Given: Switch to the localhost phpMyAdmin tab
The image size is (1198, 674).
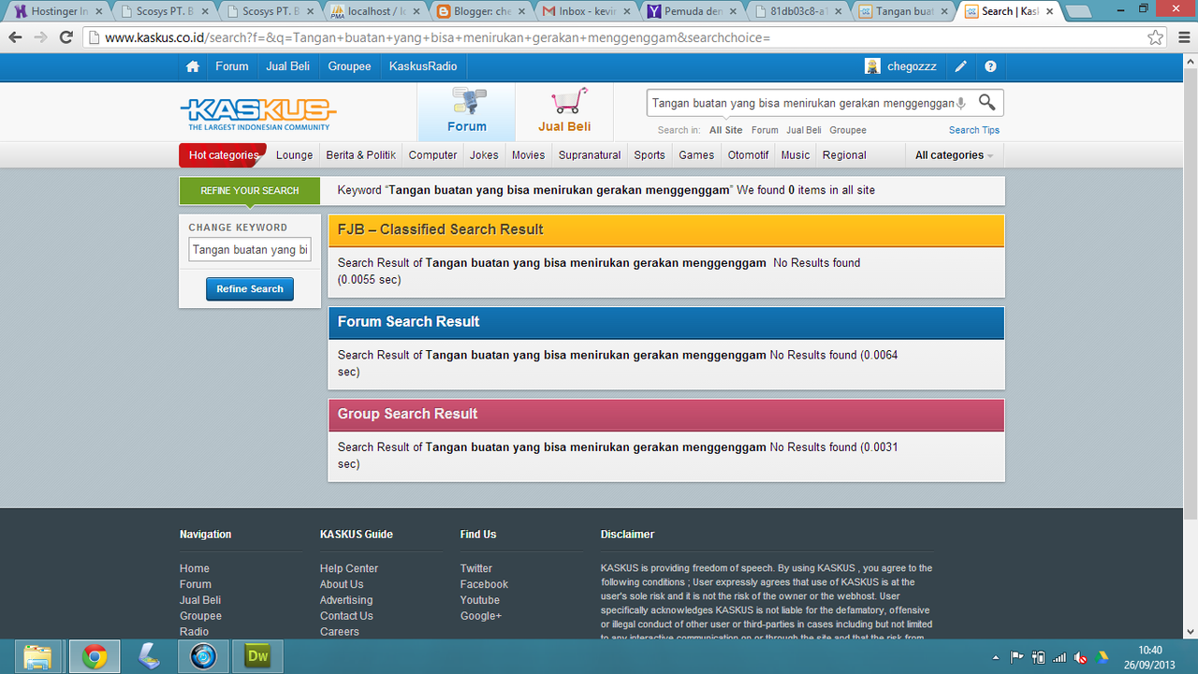Looking at the screenshot, I should coord(375,11).
